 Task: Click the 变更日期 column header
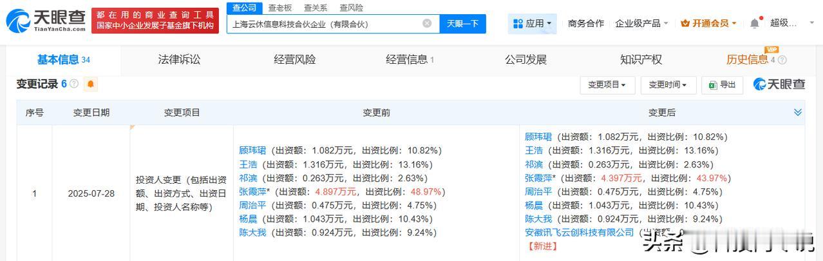coord(91,113)
